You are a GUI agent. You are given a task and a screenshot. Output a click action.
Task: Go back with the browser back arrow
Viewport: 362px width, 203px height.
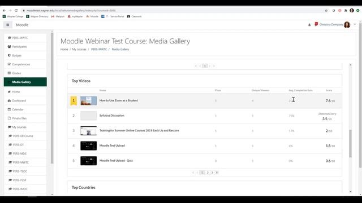point(4,11)
